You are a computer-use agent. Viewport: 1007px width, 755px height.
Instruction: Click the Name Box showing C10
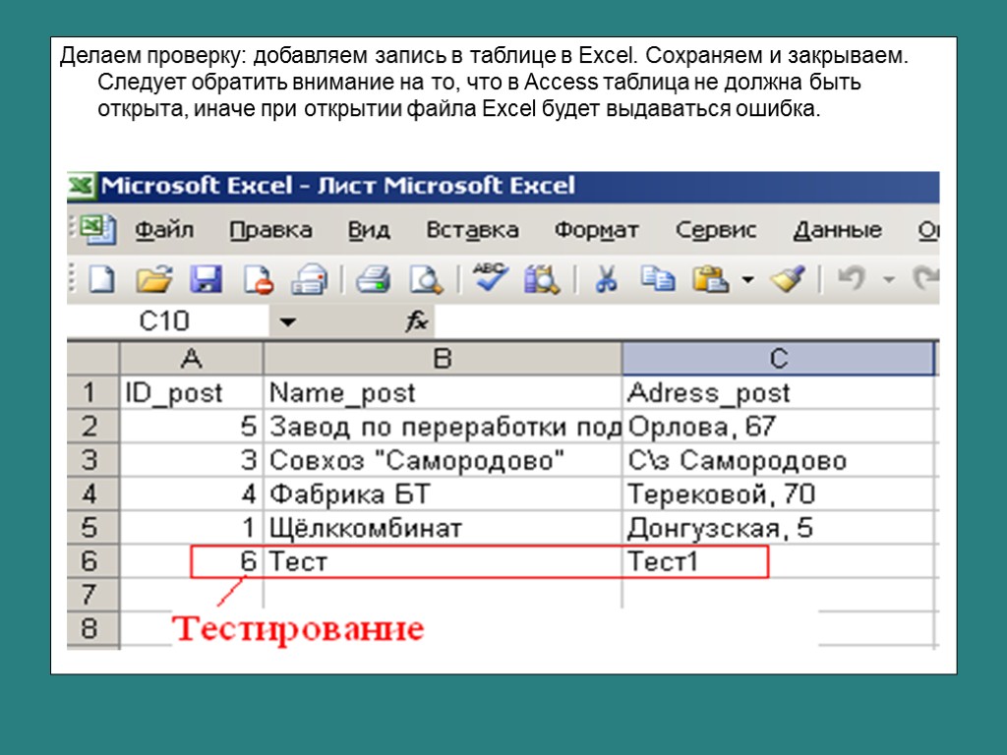coord(168,321)
